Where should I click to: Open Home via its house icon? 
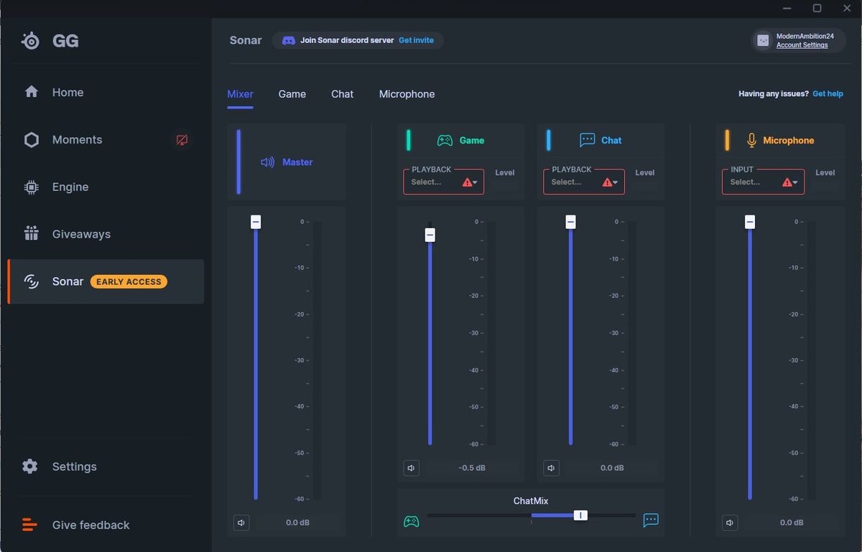(31, 92)
